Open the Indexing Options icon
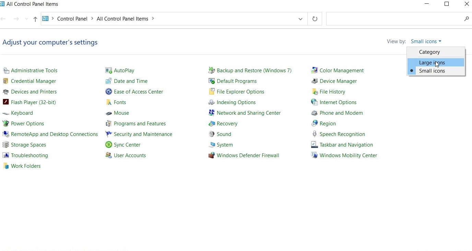The width and height of the screenshot is (472, 251). pyautogui.click(x=212, y=102)
